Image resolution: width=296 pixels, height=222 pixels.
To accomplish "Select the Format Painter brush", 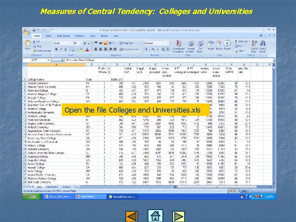I will pyautogui.click(x=42, y=51).
